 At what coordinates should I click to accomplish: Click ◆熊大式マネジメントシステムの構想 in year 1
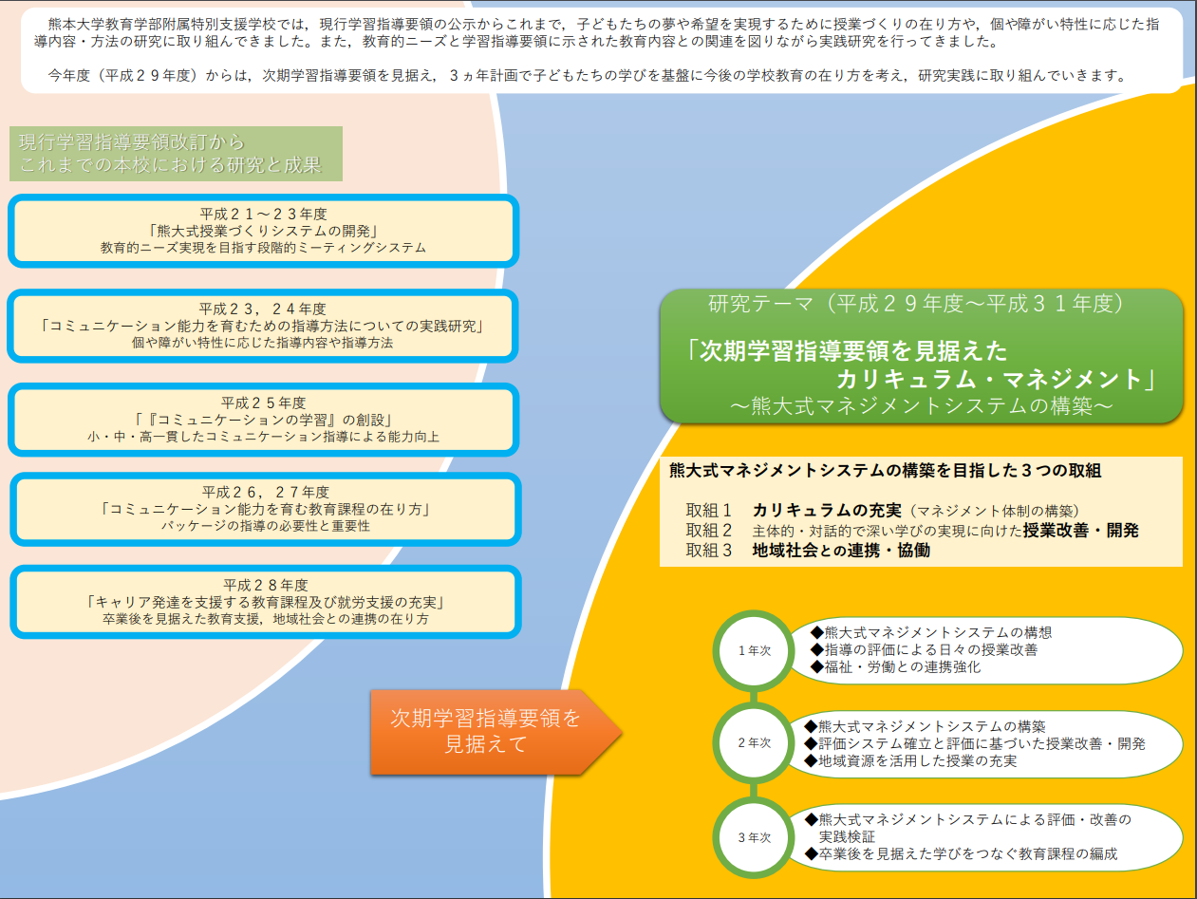coord(931,632)
